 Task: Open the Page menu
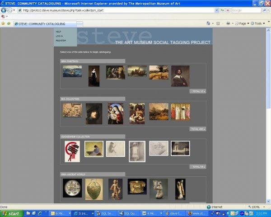coord(242,24)
